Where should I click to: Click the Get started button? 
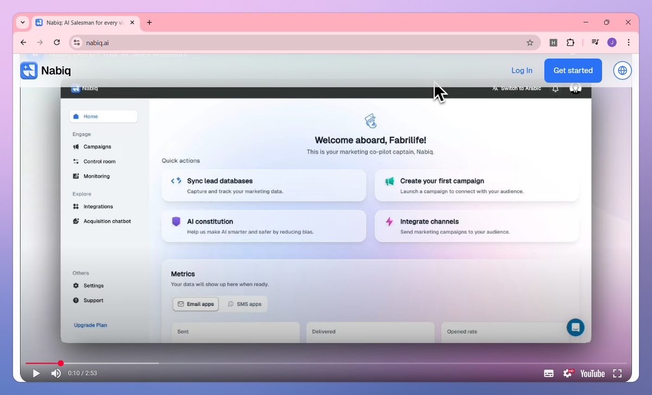(x=573, y=71)
